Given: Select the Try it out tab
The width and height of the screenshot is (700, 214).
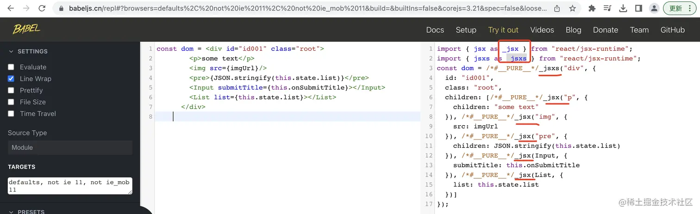Looking at the screenshot, I should [503, 30].
